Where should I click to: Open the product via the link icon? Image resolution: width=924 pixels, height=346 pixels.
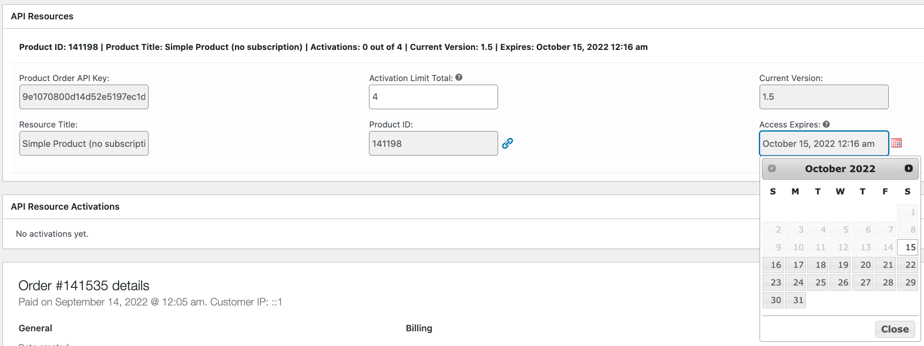click(x=508, y=143)
